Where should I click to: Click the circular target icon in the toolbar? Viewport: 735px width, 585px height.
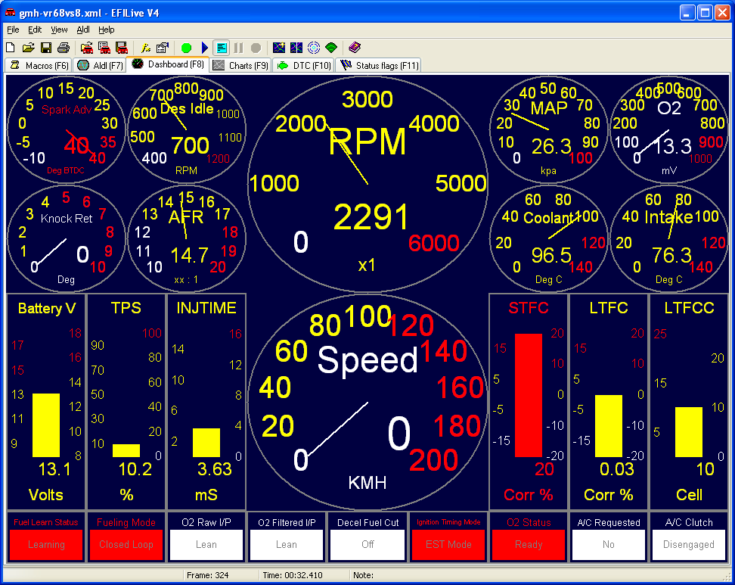[314, 48]
